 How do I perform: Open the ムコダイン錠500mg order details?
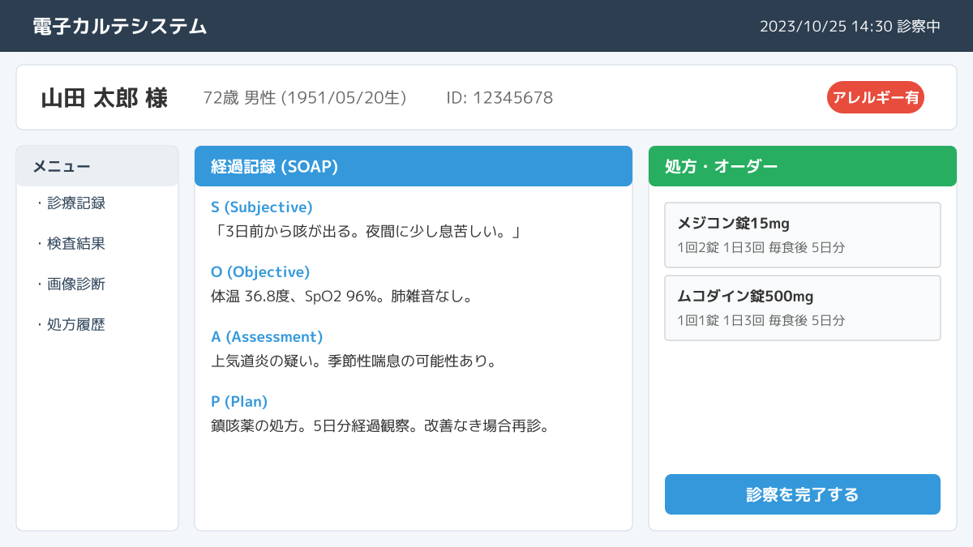pos(803,308)
